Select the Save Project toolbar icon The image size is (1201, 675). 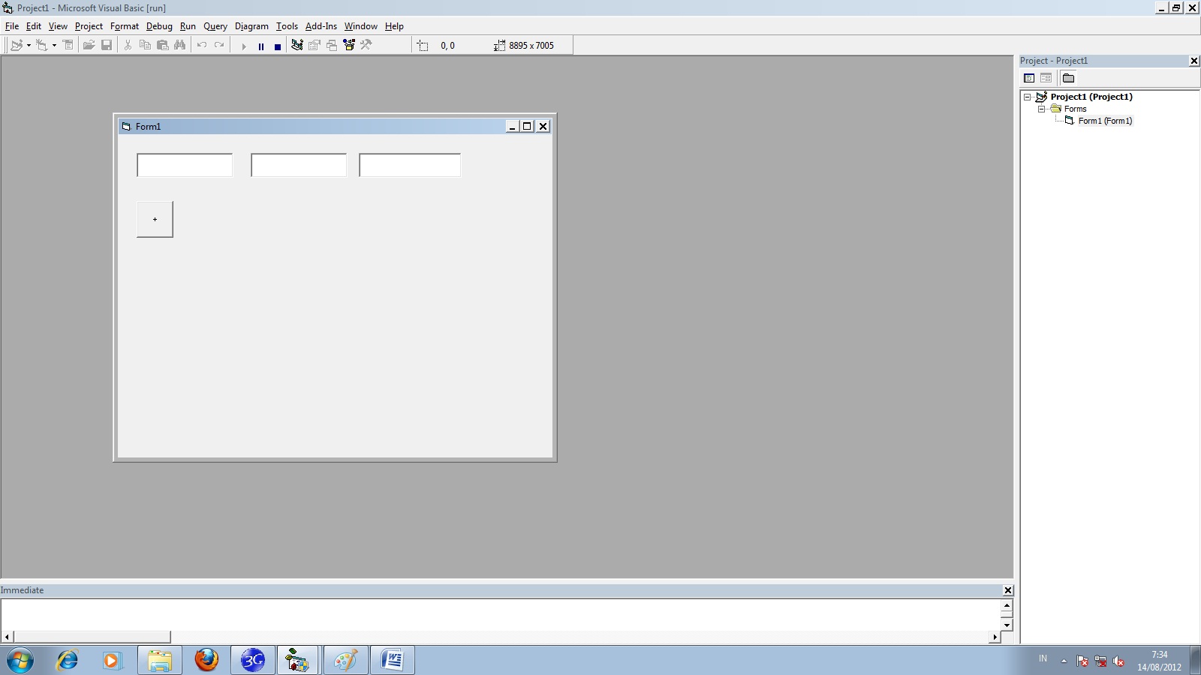tap(107, 45)
